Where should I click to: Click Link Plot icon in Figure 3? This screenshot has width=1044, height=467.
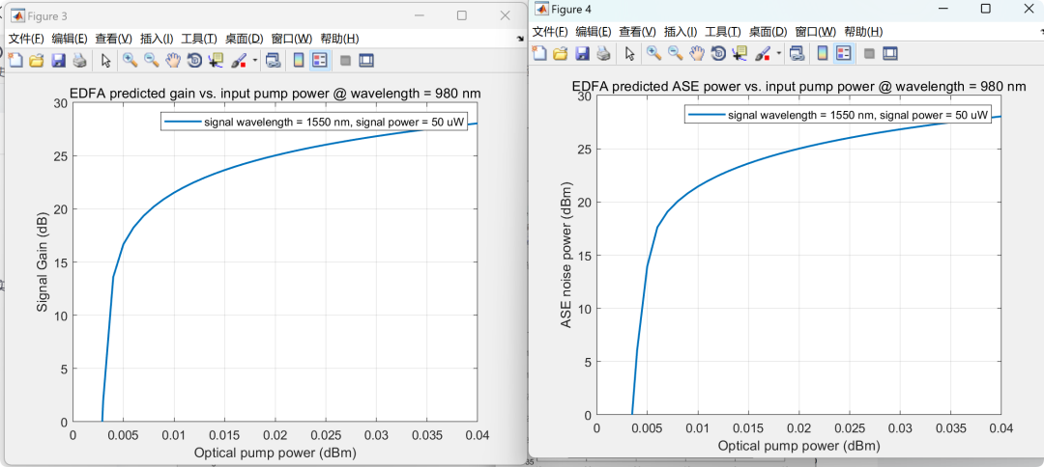point(273,61)
